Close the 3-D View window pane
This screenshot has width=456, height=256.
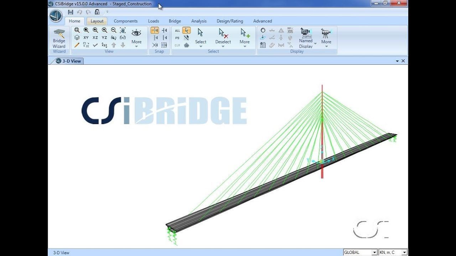(x=403, y=61)
